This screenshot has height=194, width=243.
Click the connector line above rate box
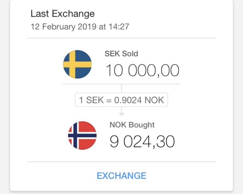pyautogui.click(x=122, y=89)
